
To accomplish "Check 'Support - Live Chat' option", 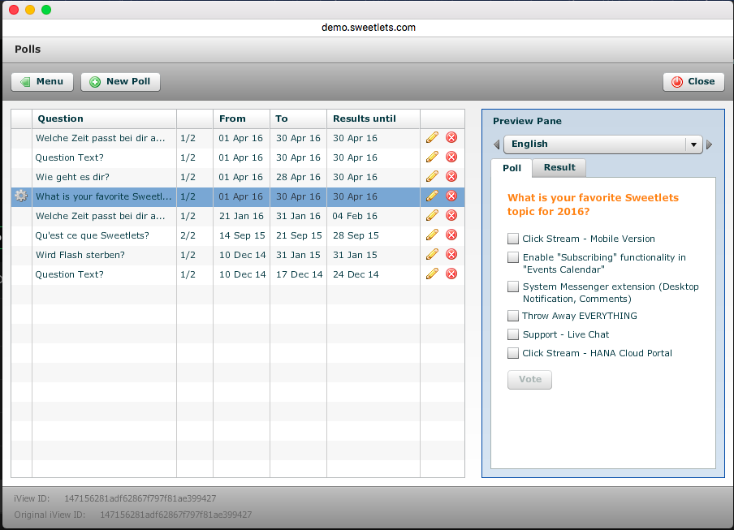I will tap(513, 334).
